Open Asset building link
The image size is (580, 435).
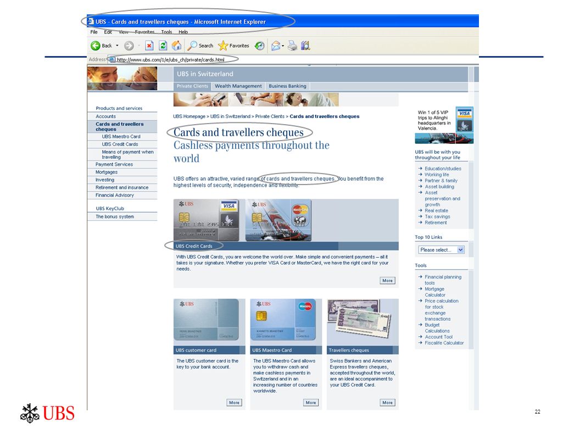(x=439, y=186)
